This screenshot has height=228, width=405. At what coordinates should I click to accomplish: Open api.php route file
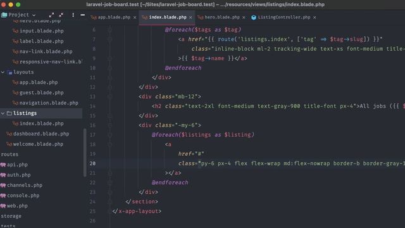(x=17, y=165)
